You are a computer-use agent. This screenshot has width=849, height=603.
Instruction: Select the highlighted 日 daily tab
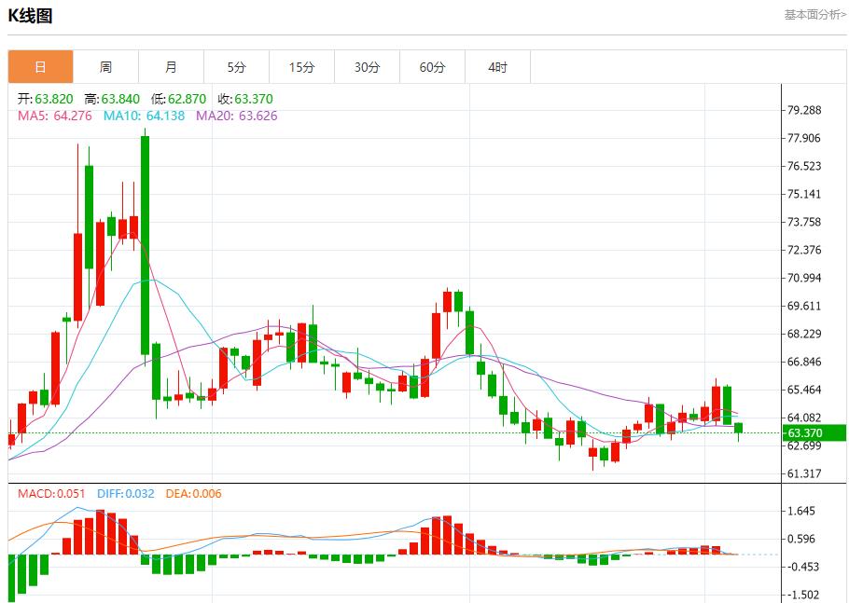(41, 66)
